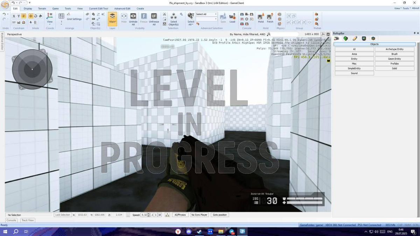The height and width of the screenshot is (236, 420).
Task: Click the Freeze button
Action: tap(144, 19)
